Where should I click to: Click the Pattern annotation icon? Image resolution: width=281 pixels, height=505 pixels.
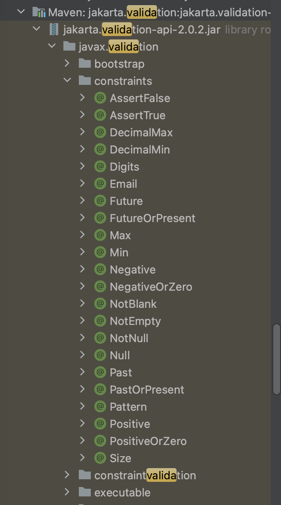(x=100, y=407)
